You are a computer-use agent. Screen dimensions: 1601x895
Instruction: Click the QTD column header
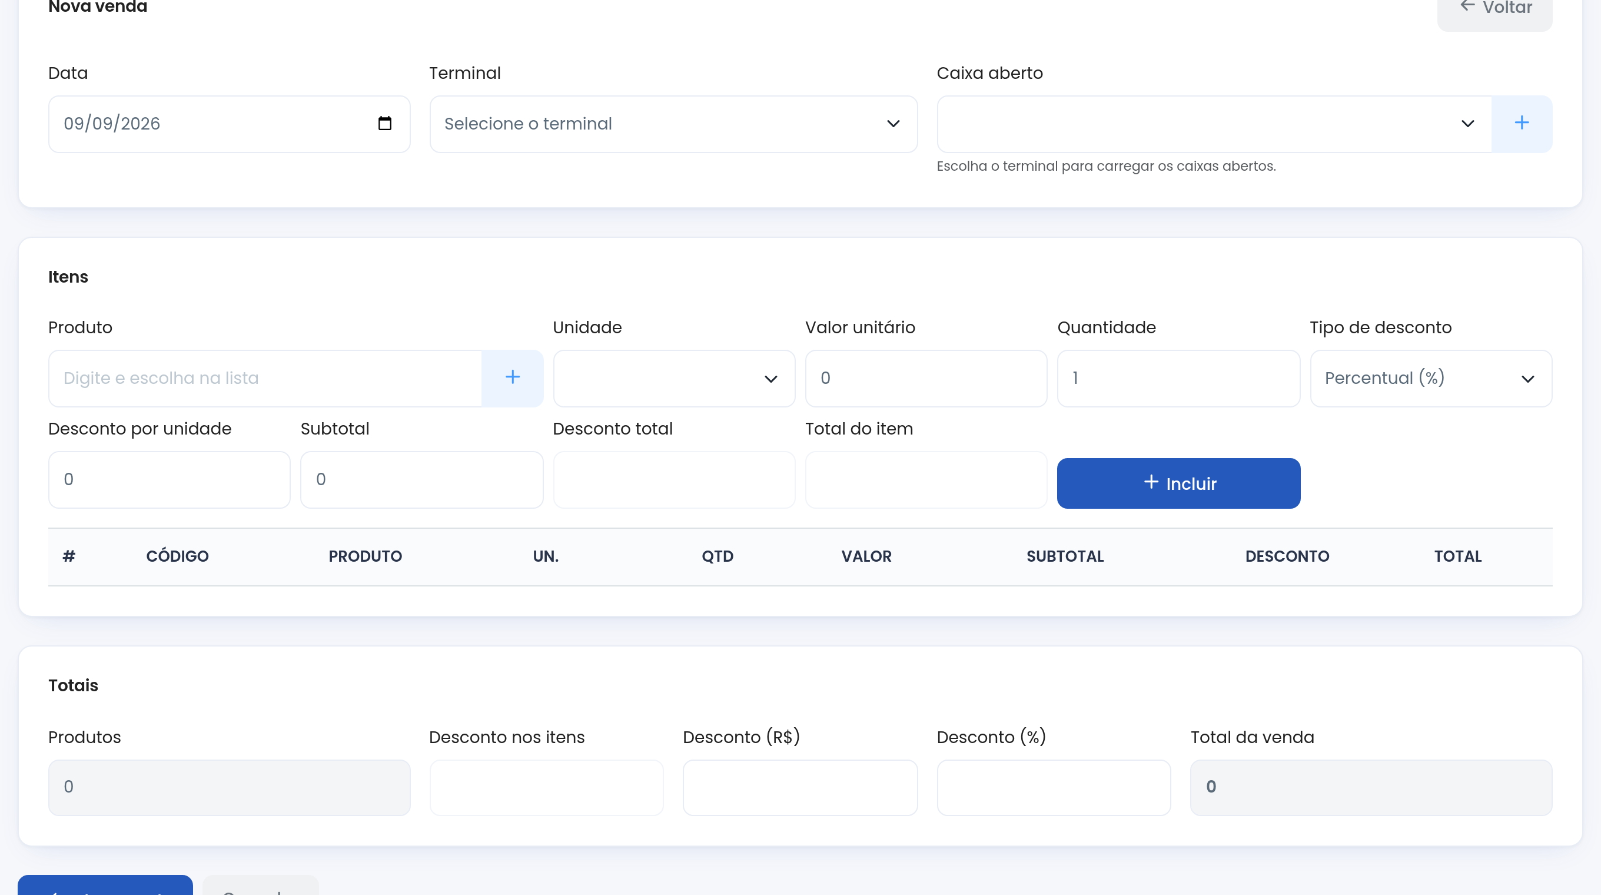718,556
